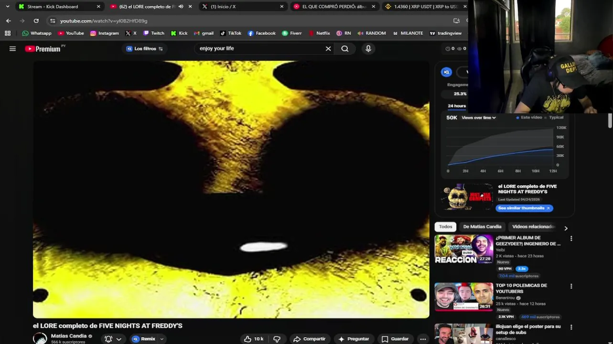Edit the 'enjoy your life' search field

tap(260, 48)
